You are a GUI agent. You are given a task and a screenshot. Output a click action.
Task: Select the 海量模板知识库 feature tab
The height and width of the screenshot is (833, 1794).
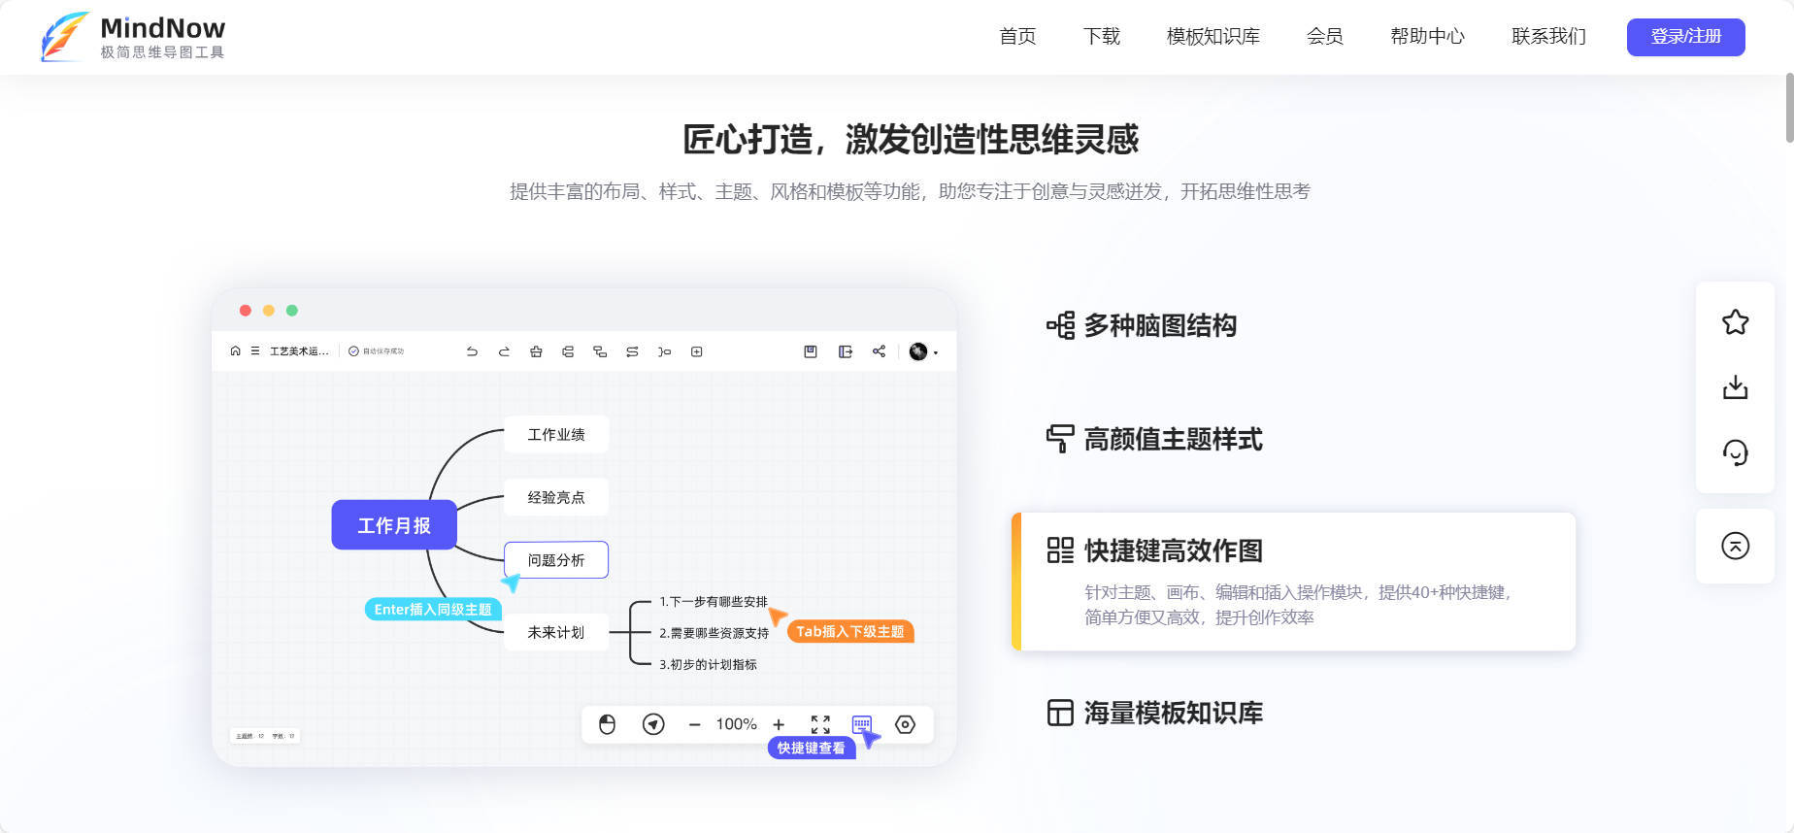(x=1154, y=713)
